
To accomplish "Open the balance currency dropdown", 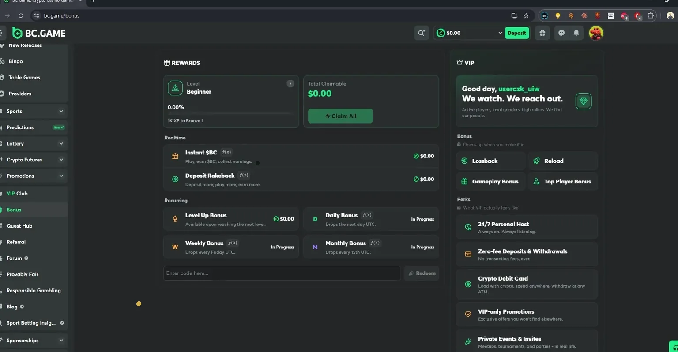I will click(500, 33).
